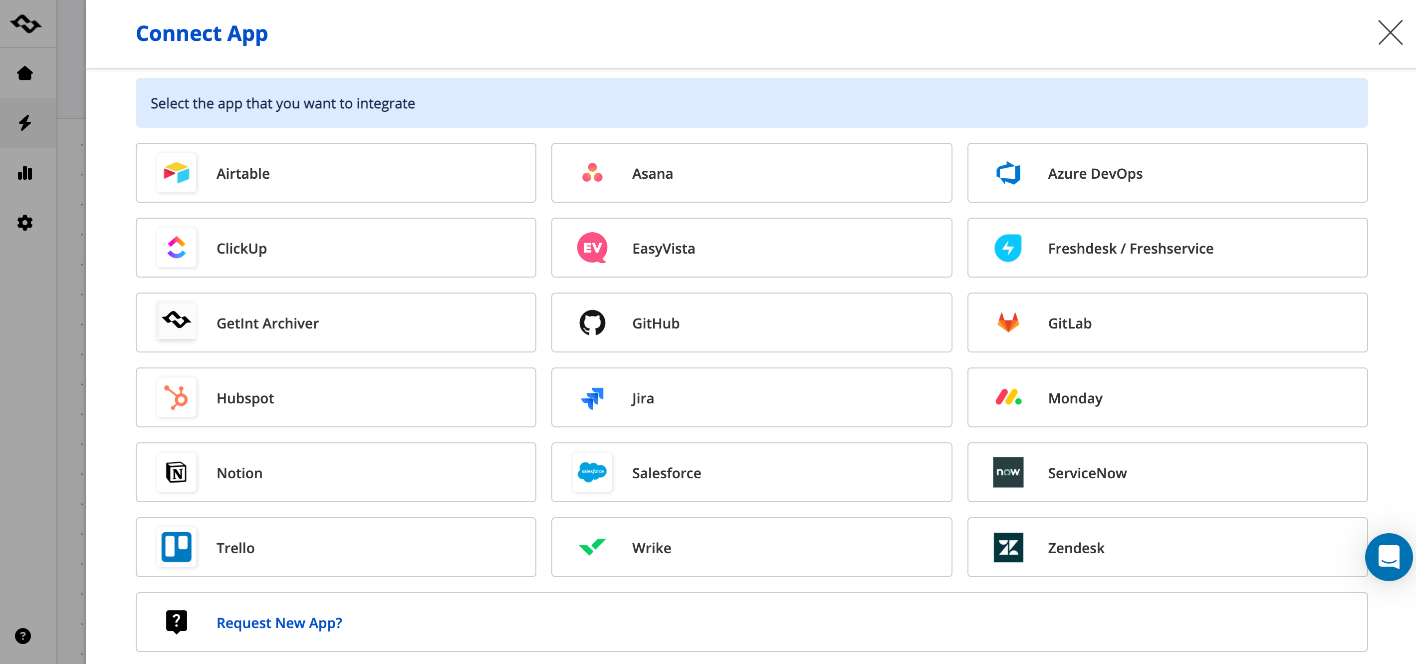Open the live chat bubble widget
Screen dimensions: 1416x664
(x=1389, y=557)
